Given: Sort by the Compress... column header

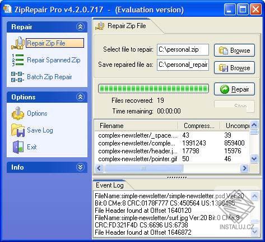Looking at the screenshot, I should 199,126.
